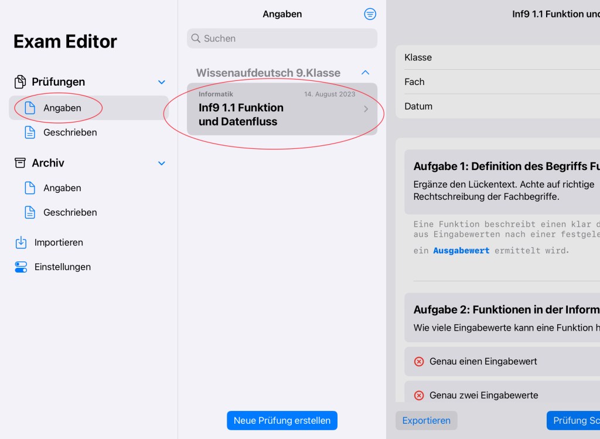Open the Inf9 1.1 Funktion und Datenfluss exam
This screenshot has width=600, height=439.
pos(282,108)
